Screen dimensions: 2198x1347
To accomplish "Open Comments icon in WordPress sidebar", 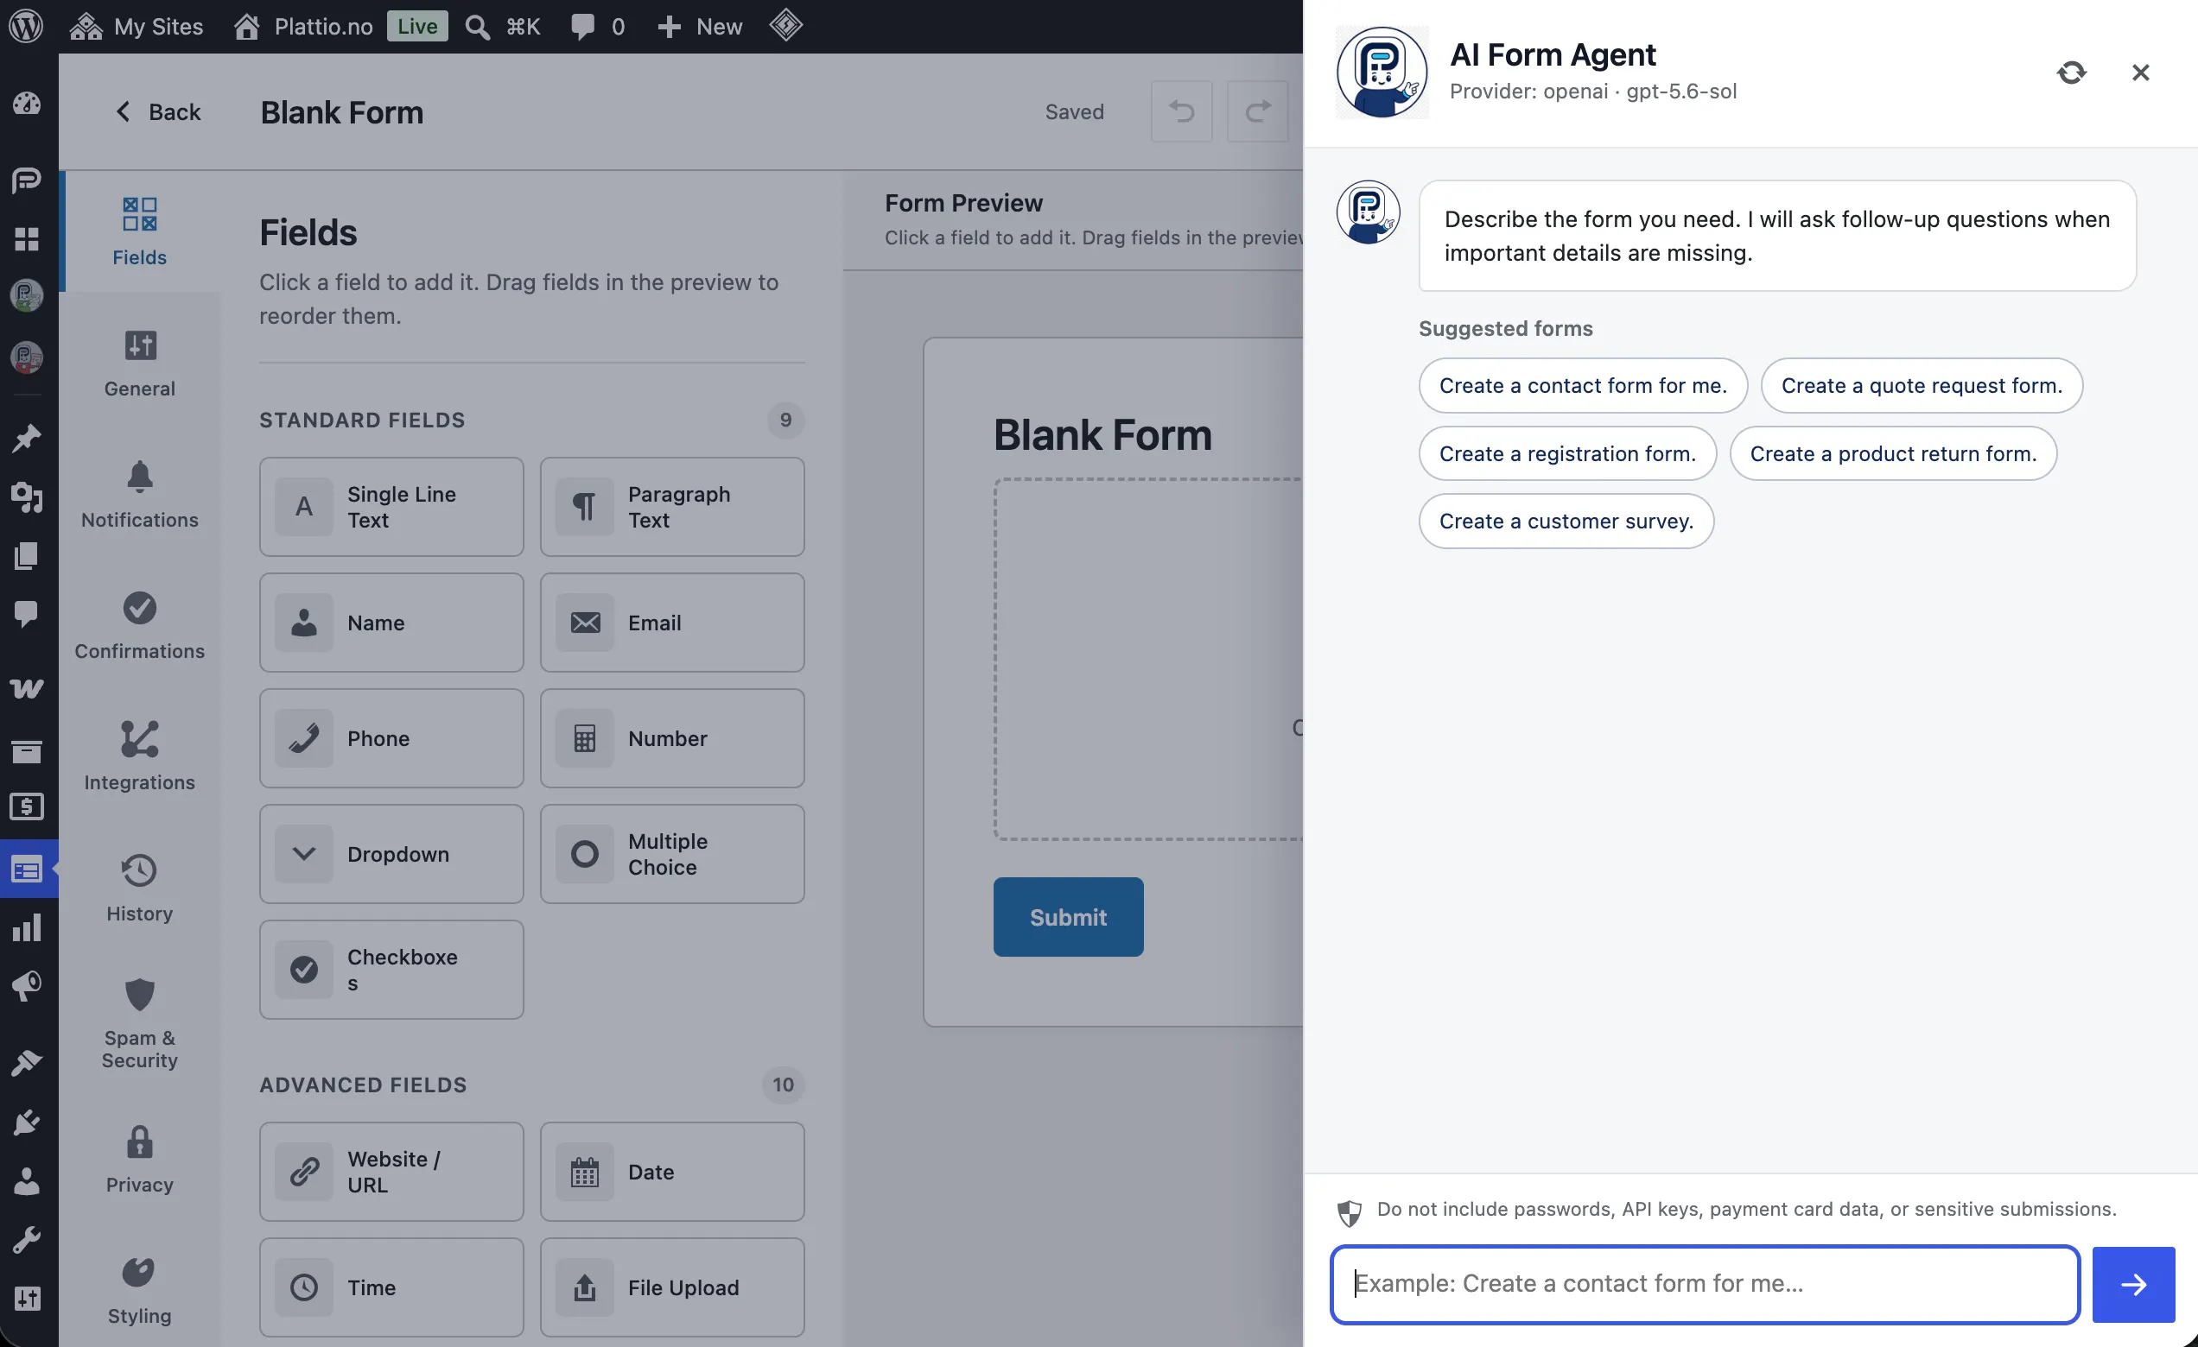I will [27, 613].
